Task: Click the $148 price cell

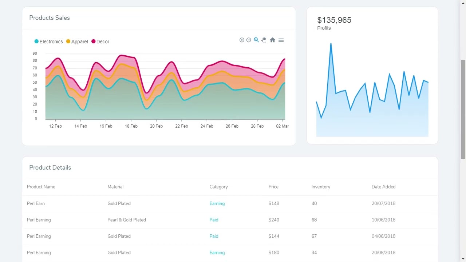Action: point(274,203)
